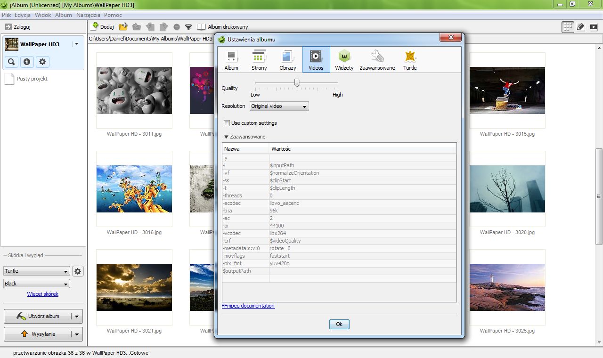Click the libx264 value cell

point(362,234)
